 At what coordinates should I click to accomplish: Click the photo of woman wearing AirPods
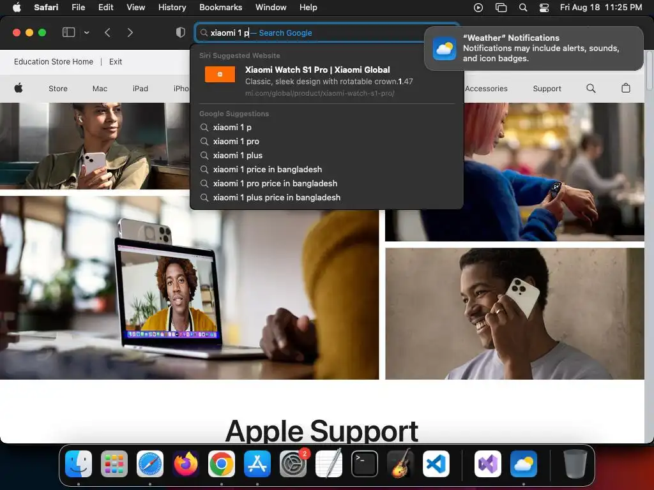pyautogui.click(x=95, y=146)
